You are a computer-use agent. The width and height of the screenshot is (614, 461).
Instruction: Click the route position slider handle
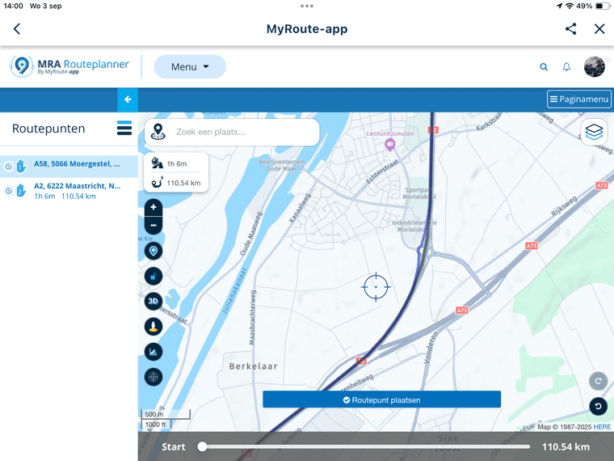pos(203,446)
